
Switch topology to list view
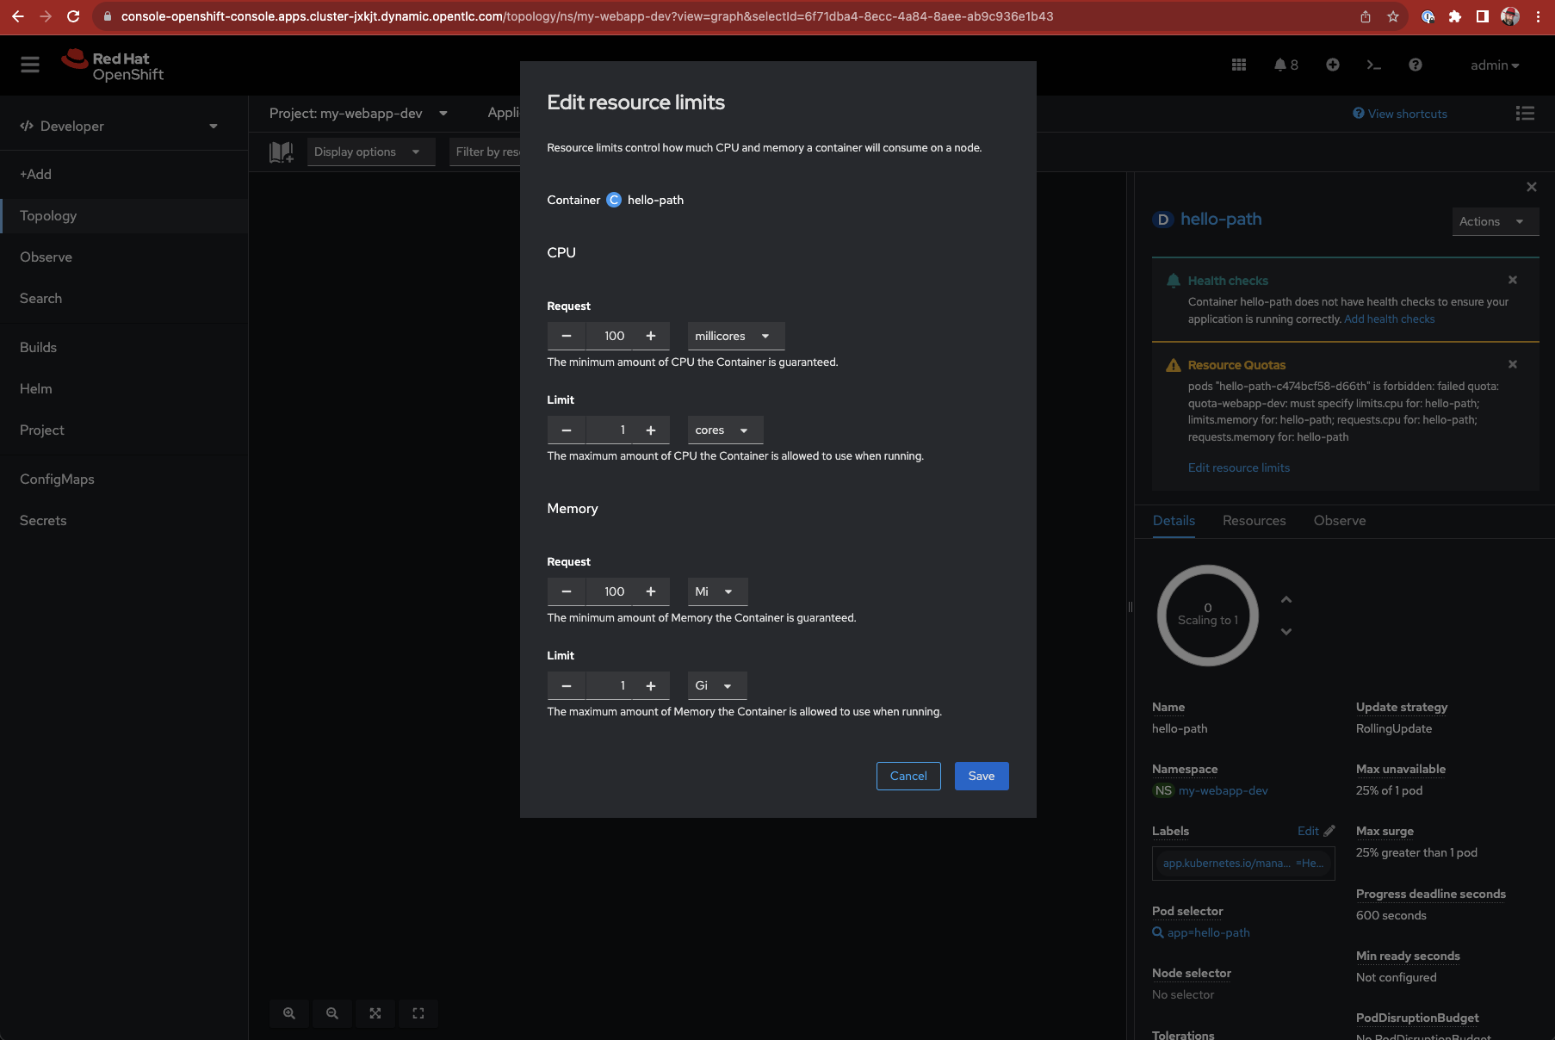click(1524, 113)
